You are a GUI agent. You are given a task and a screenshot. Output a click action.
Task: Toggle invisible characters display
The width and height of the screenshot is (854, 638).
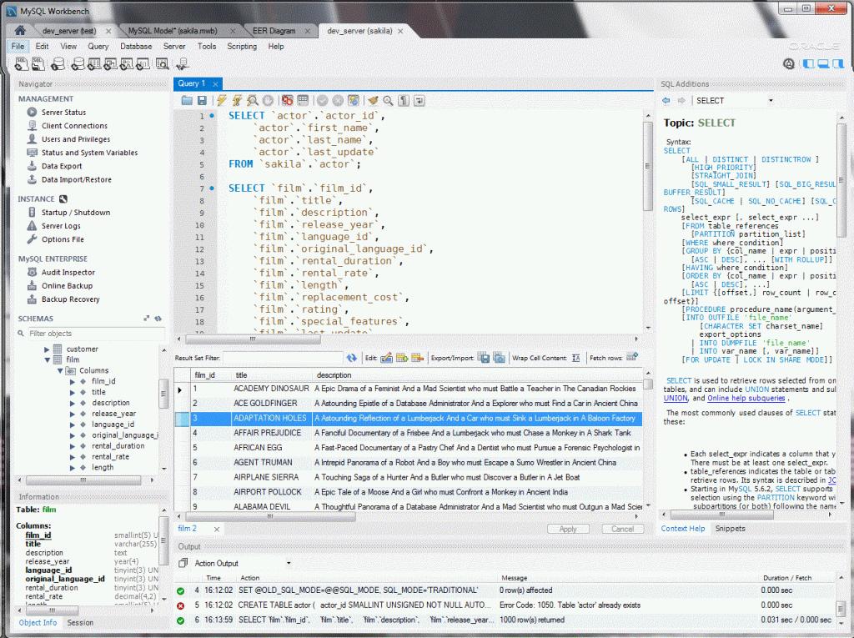pyautogui.click(x=404, y=100)
